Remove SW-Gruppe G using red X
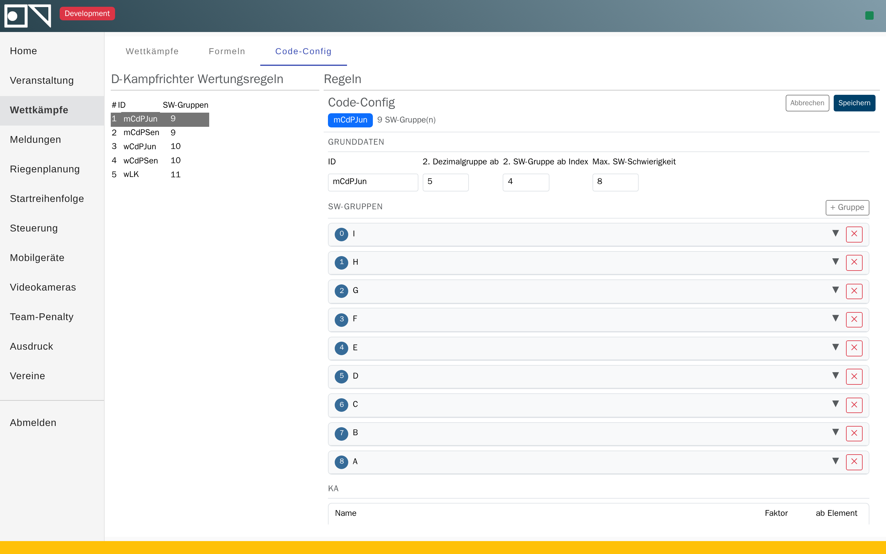The width and height of the screenshot is (886, 554). [854, 291]
